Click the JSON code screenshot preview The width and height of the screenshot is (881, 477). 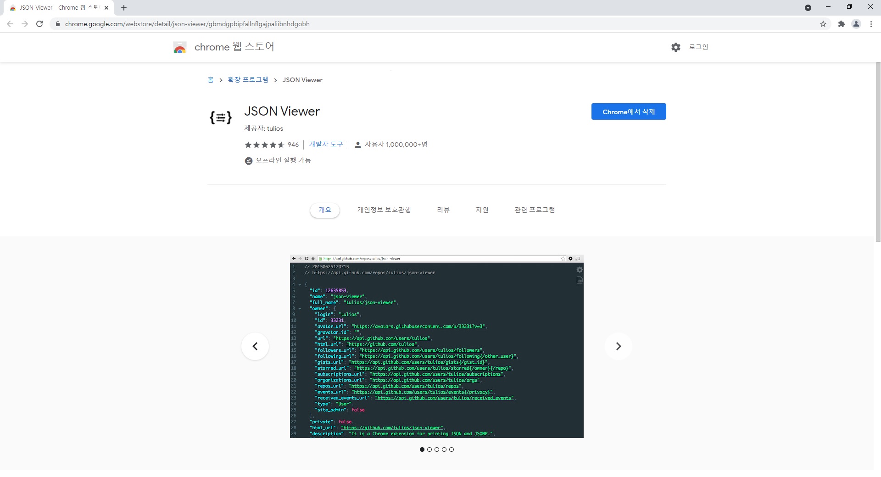437,346
